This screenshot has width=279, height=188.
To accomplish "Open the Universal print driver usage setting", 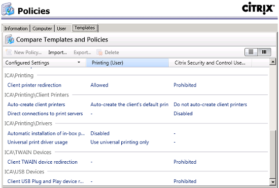I will [x=38, y=142].
